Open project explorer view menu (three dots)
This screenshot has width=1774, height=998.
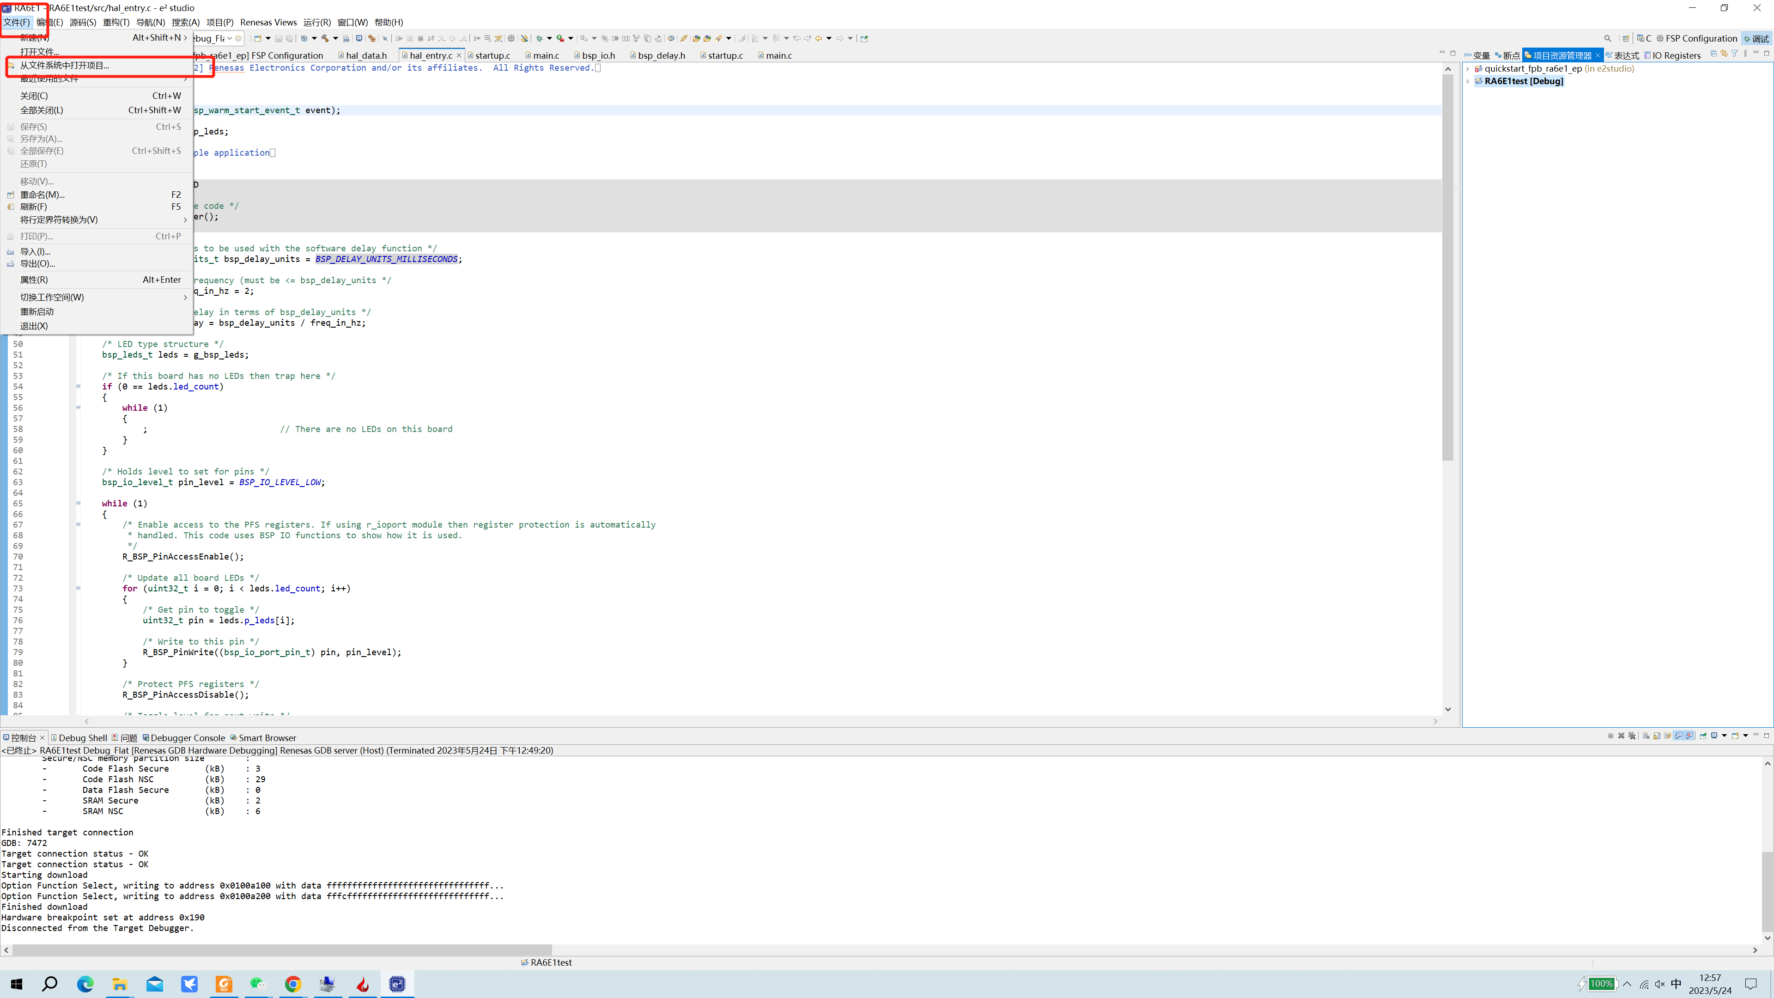coord(1745,53)
